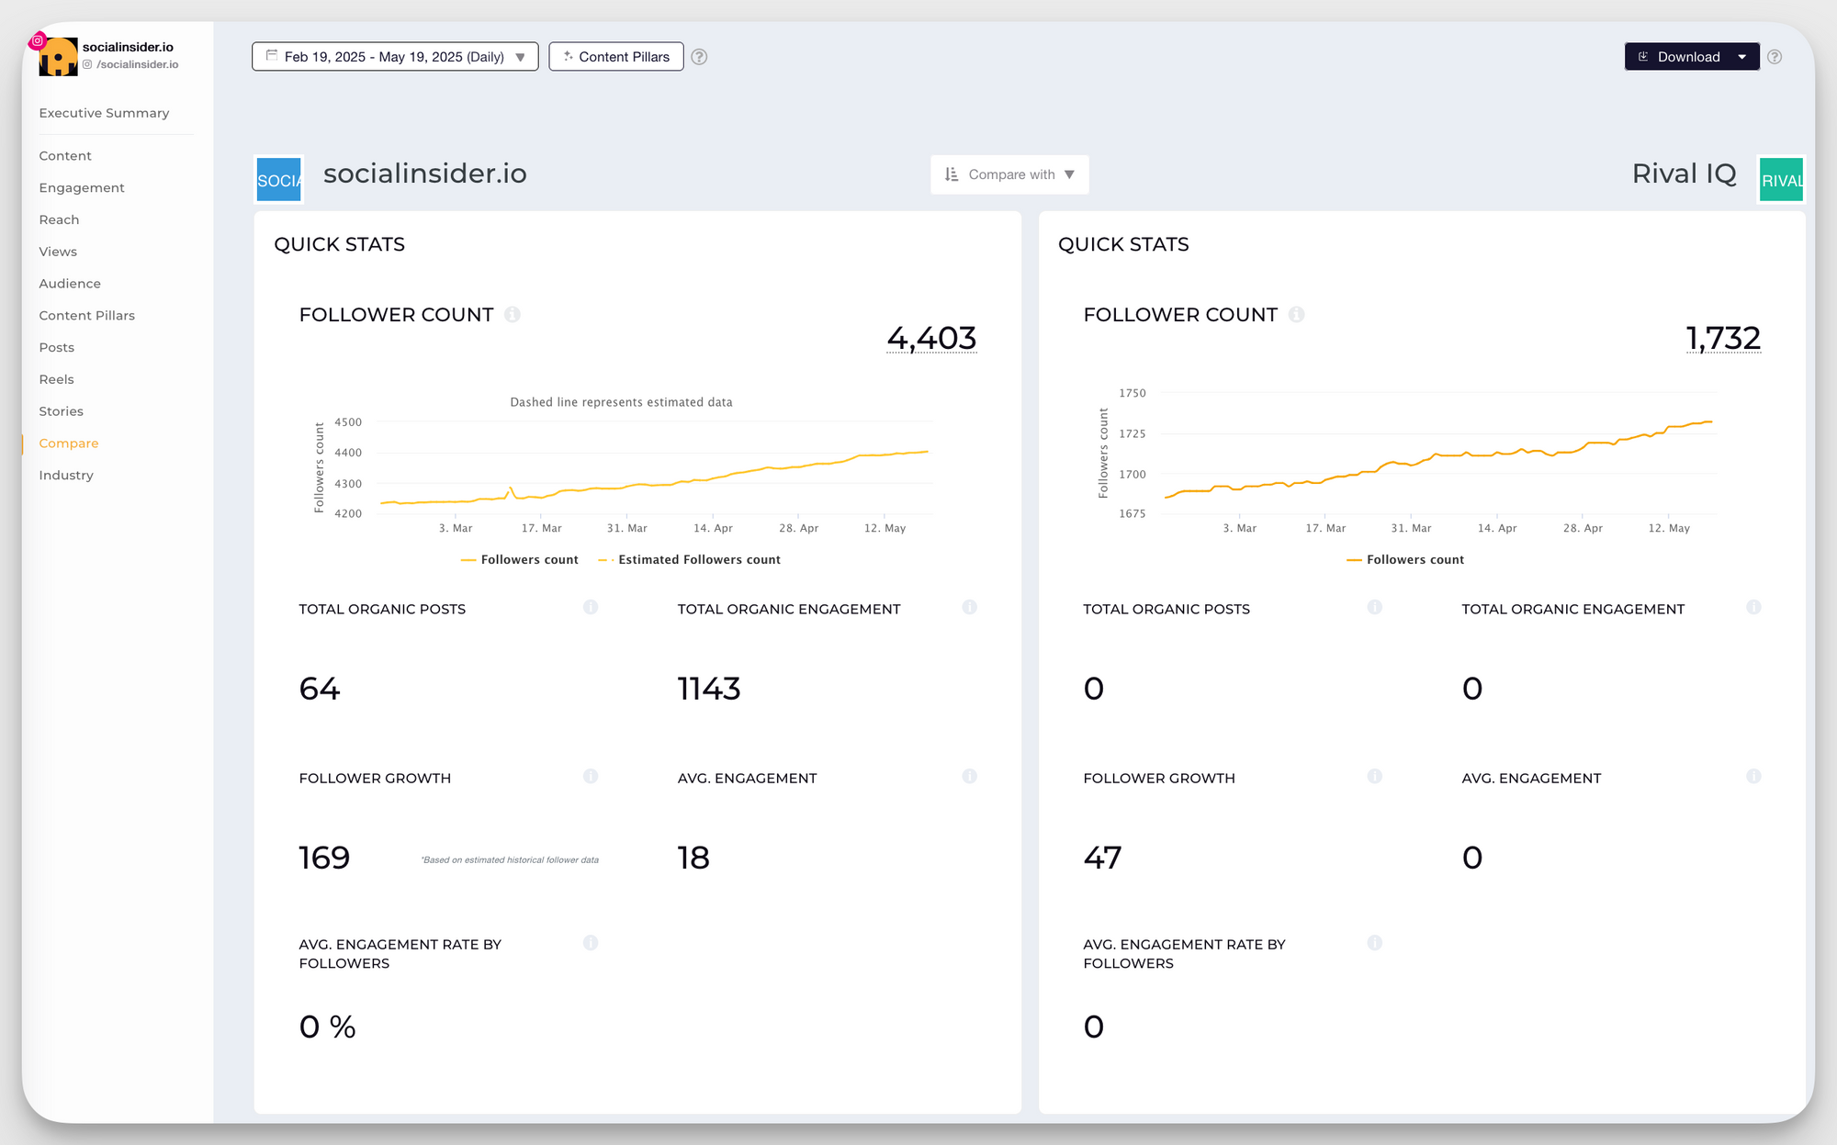
Task: Expand the Download options caret
Action: tap(1741, 57)
